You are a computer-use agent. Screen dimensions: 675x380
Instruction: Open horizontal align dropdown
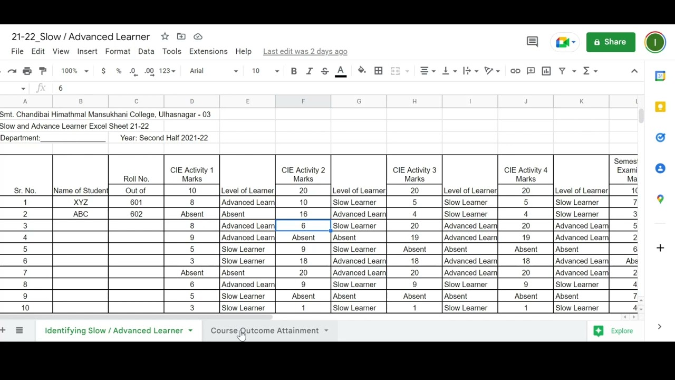(x=428, y=71)
